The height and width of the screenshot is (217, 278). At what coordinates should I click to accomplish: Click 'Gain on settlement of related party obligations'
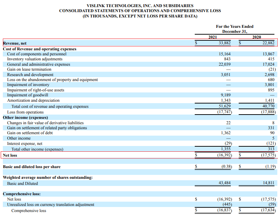(x=47, y=128)
